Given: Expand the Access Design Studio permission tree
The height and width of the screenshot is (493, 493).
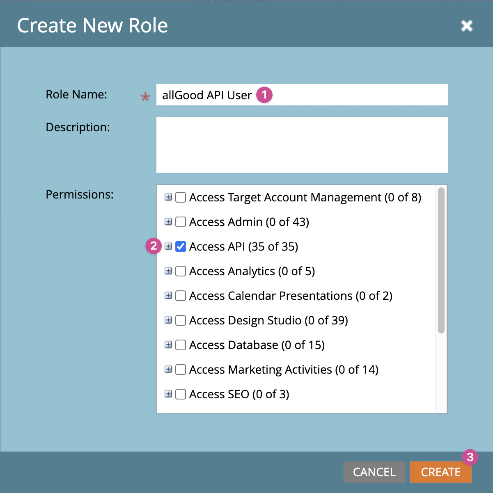Looking at the screenshot, I should tap(169, 320).
